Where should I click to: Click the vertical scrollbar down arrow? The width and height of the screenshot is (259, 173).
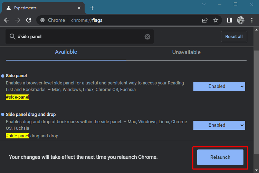pos(256,170)
